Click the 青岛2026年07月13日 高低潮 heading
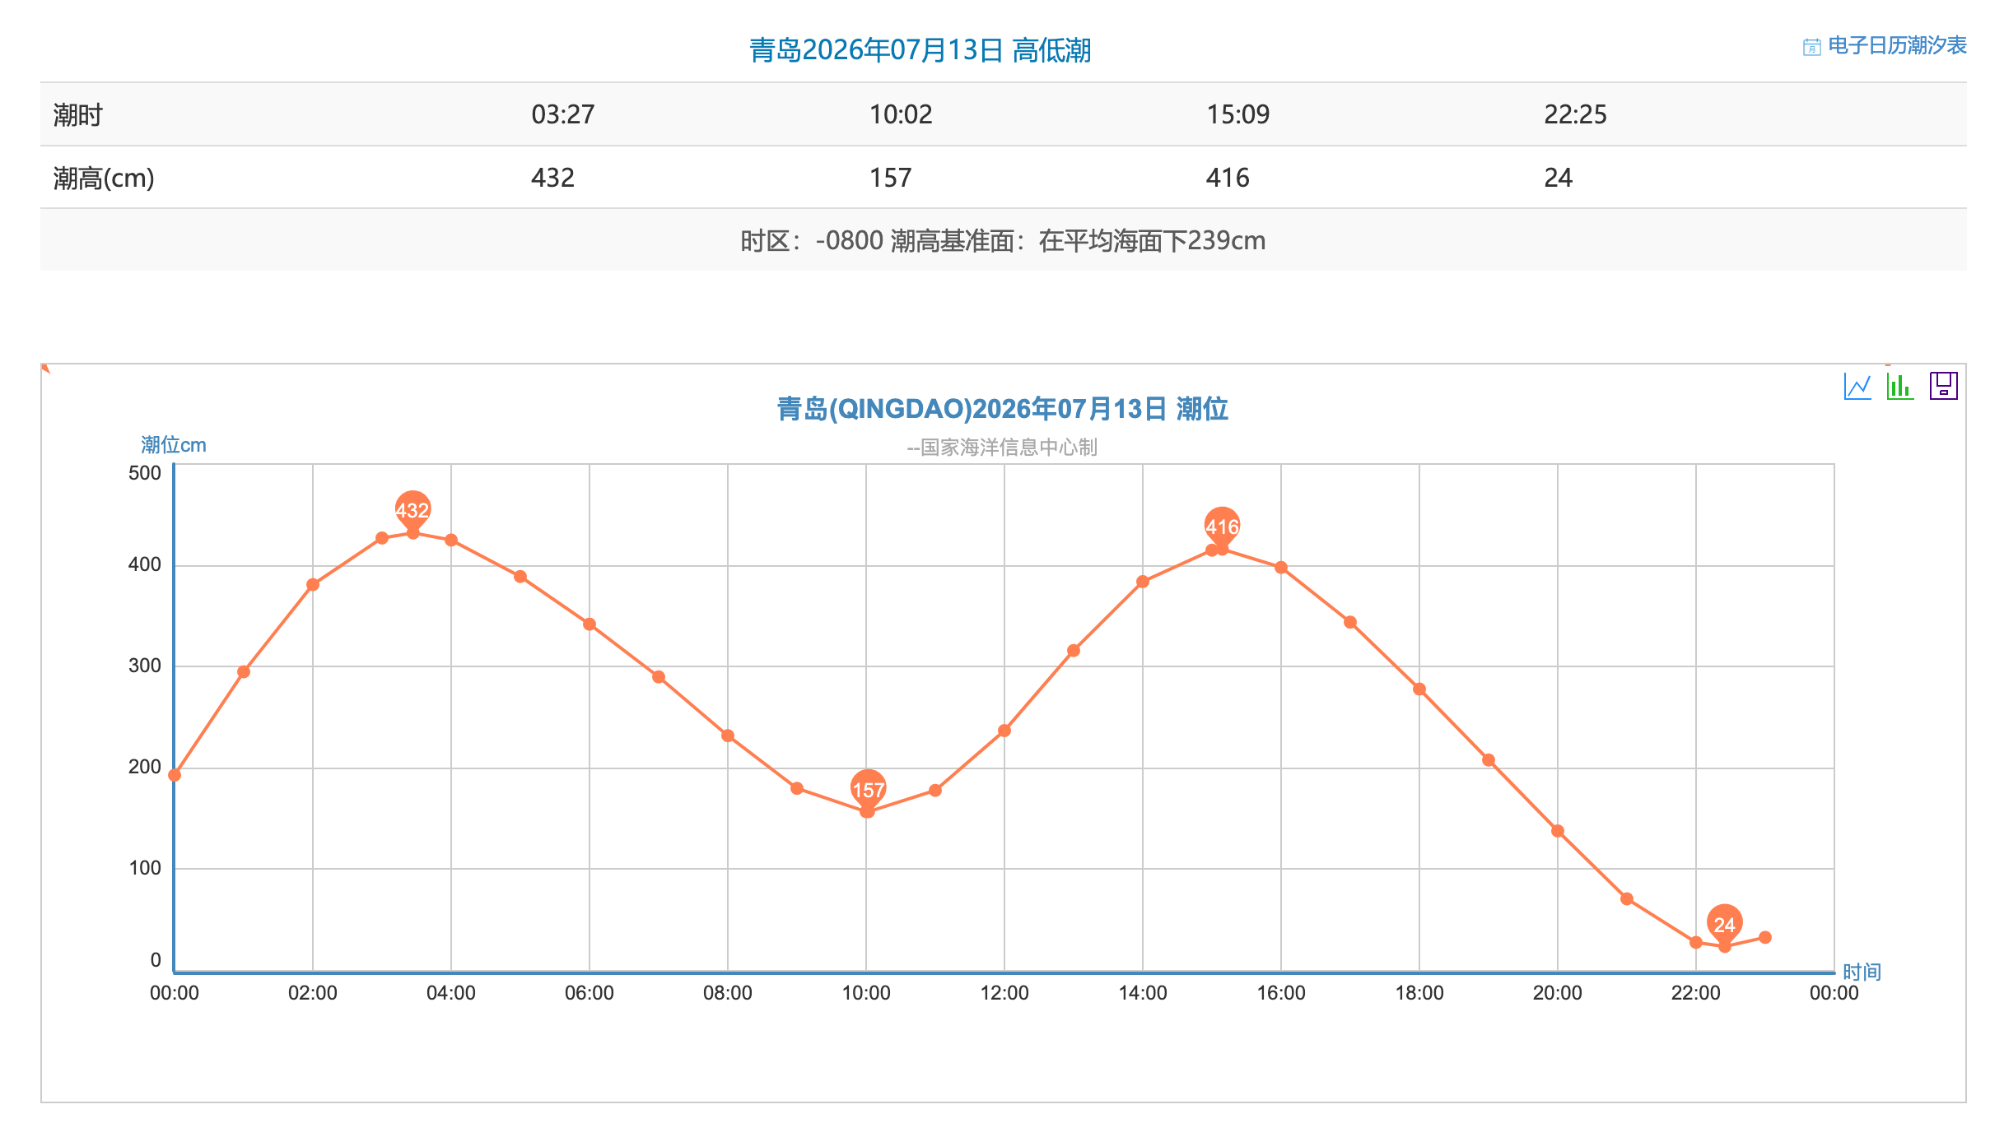The width and height of the screenshot is (2004, 1137). (x=920, y=50)
